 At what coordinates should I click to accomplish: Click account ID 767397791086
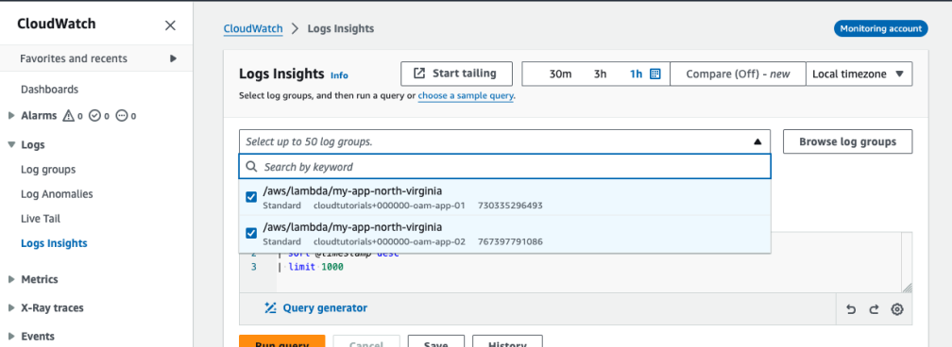[511, 241]
